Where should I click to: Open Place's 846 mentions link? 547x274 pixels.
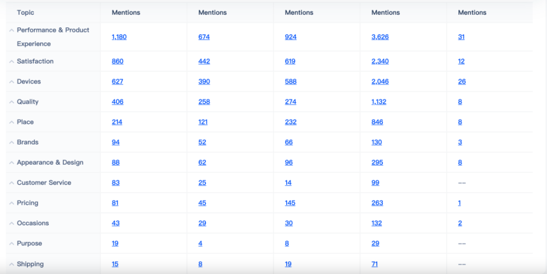pyautogui.click(x=377, y=122)
